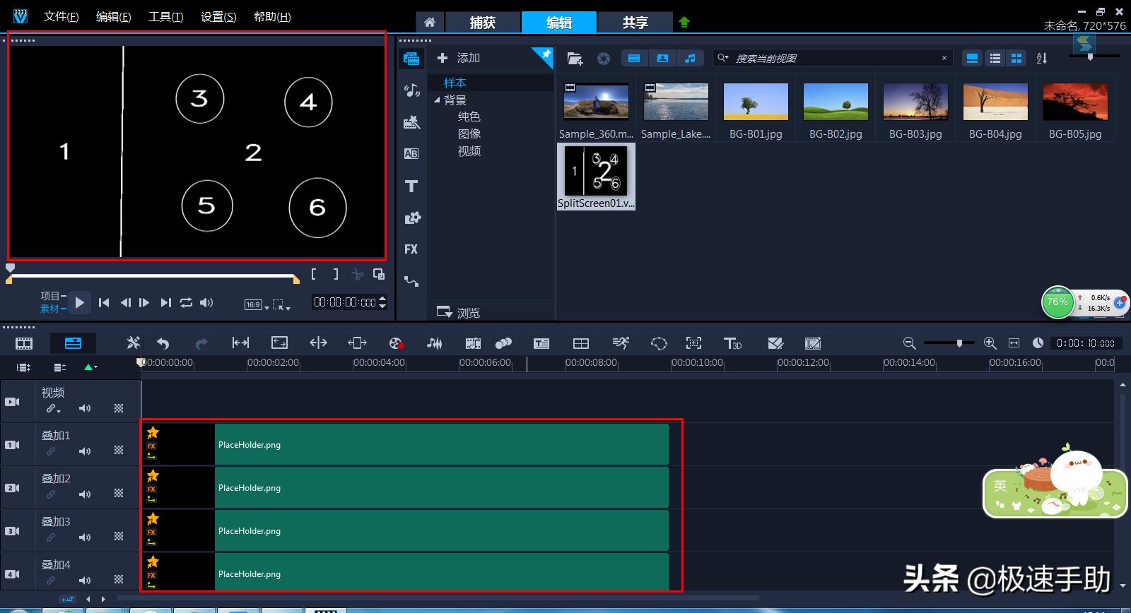The image size is (1131, 613).
Task: Click the 浏览 button
Action: 459,312
